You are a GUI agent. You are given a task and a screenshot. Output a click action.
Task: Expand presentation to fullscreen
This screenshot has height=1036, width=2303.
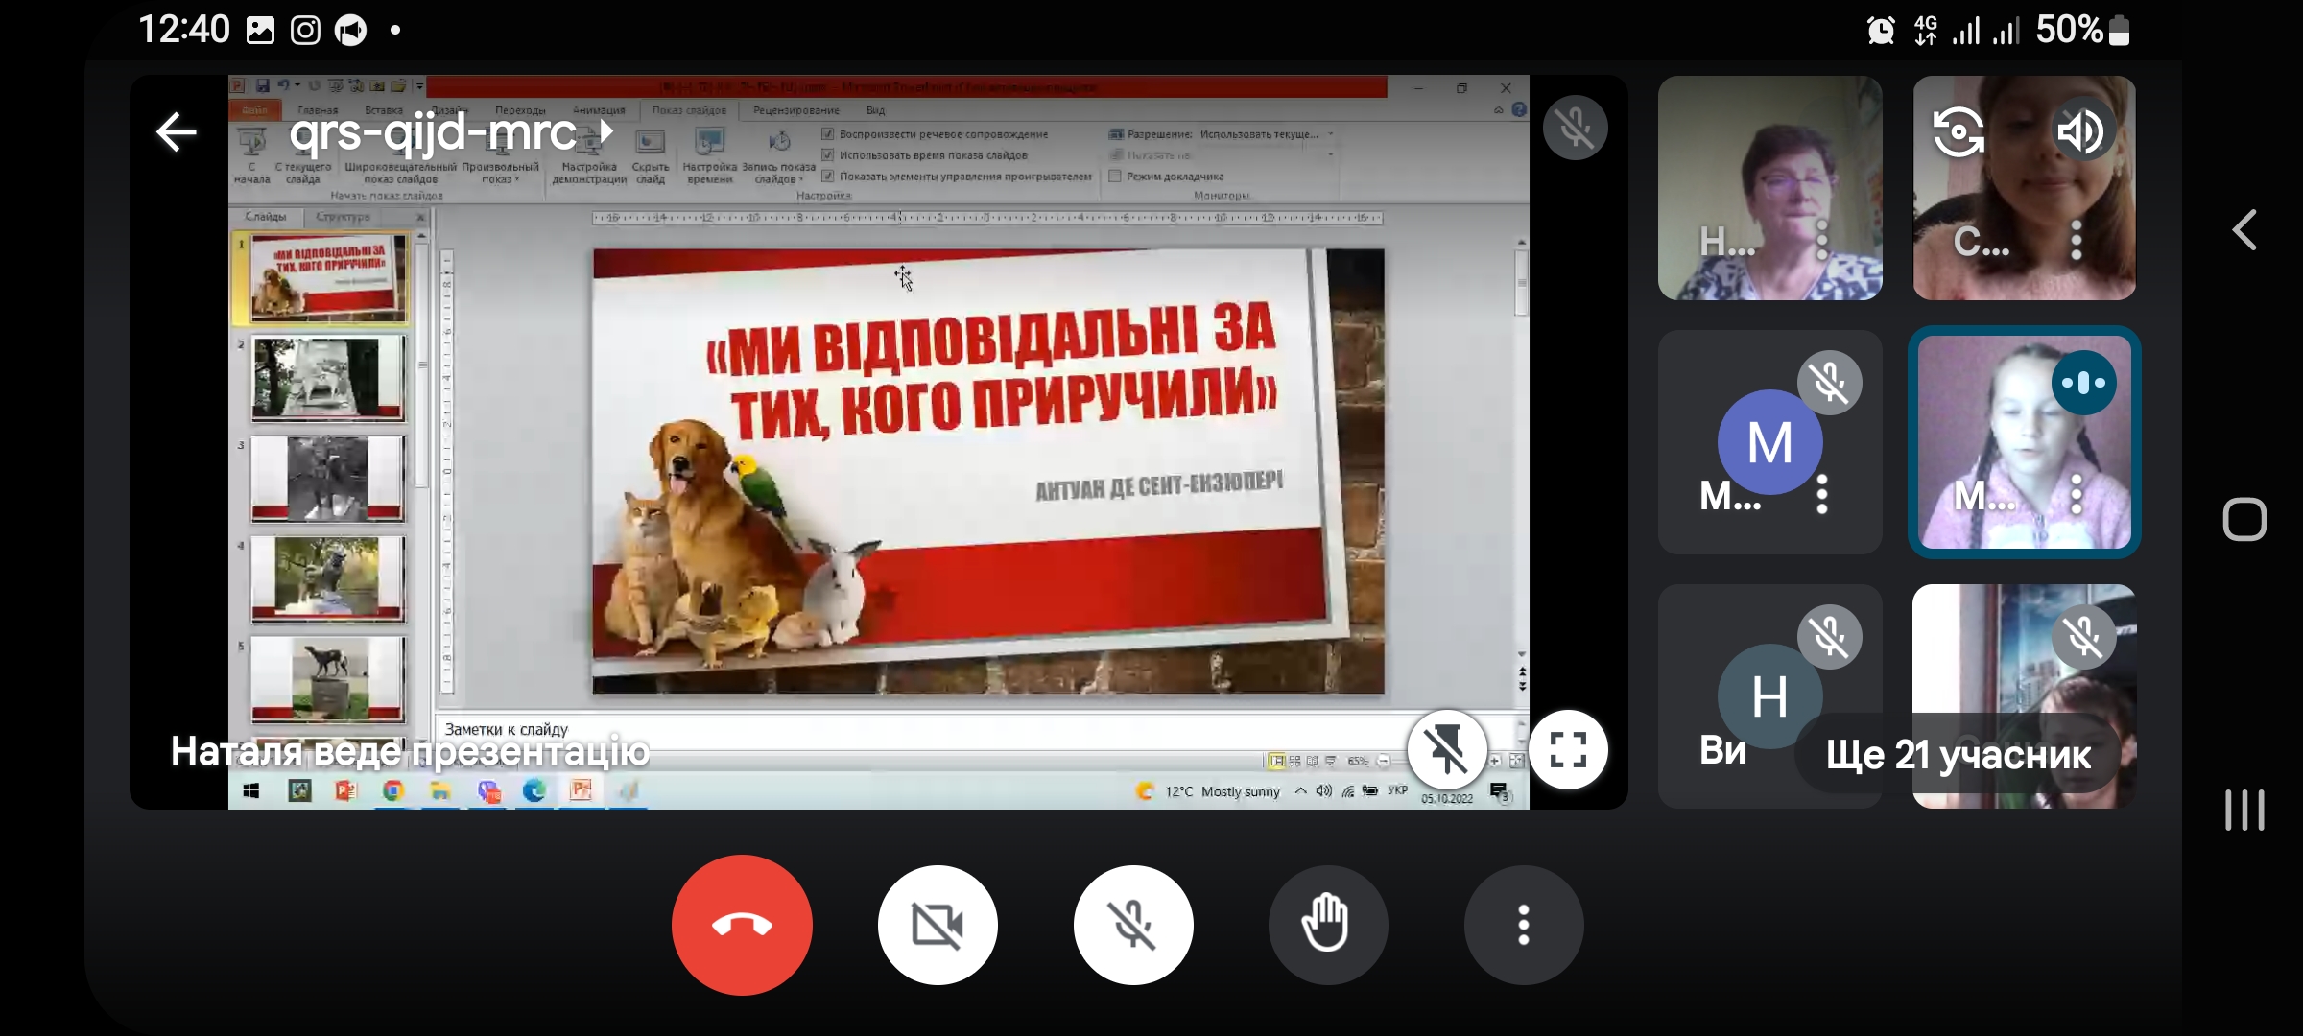pos(1568,749)
